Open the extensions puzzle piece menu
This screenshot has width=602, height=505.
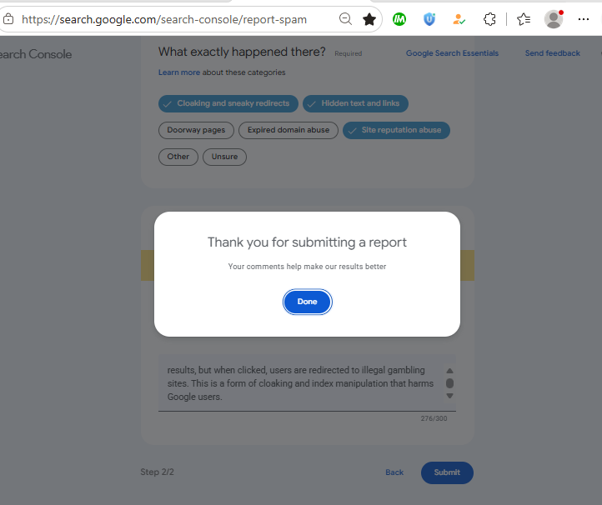489,19
